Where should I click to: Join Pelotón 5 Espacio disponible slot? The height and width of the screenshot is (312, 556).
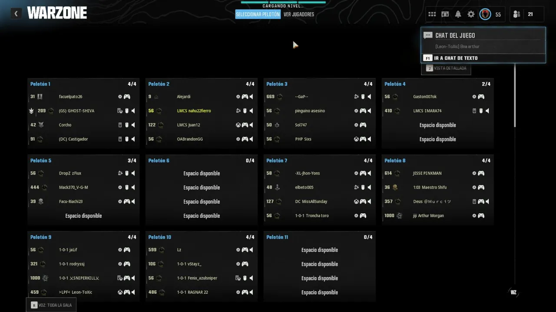pos(83,216)
